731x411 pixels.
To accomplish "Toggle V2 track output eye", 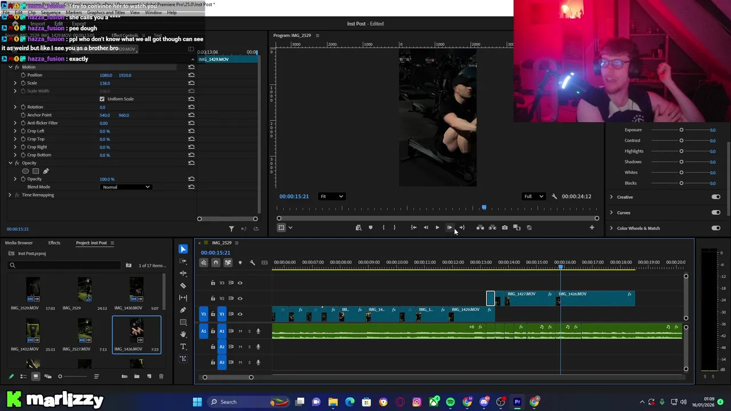I will 240,298.
